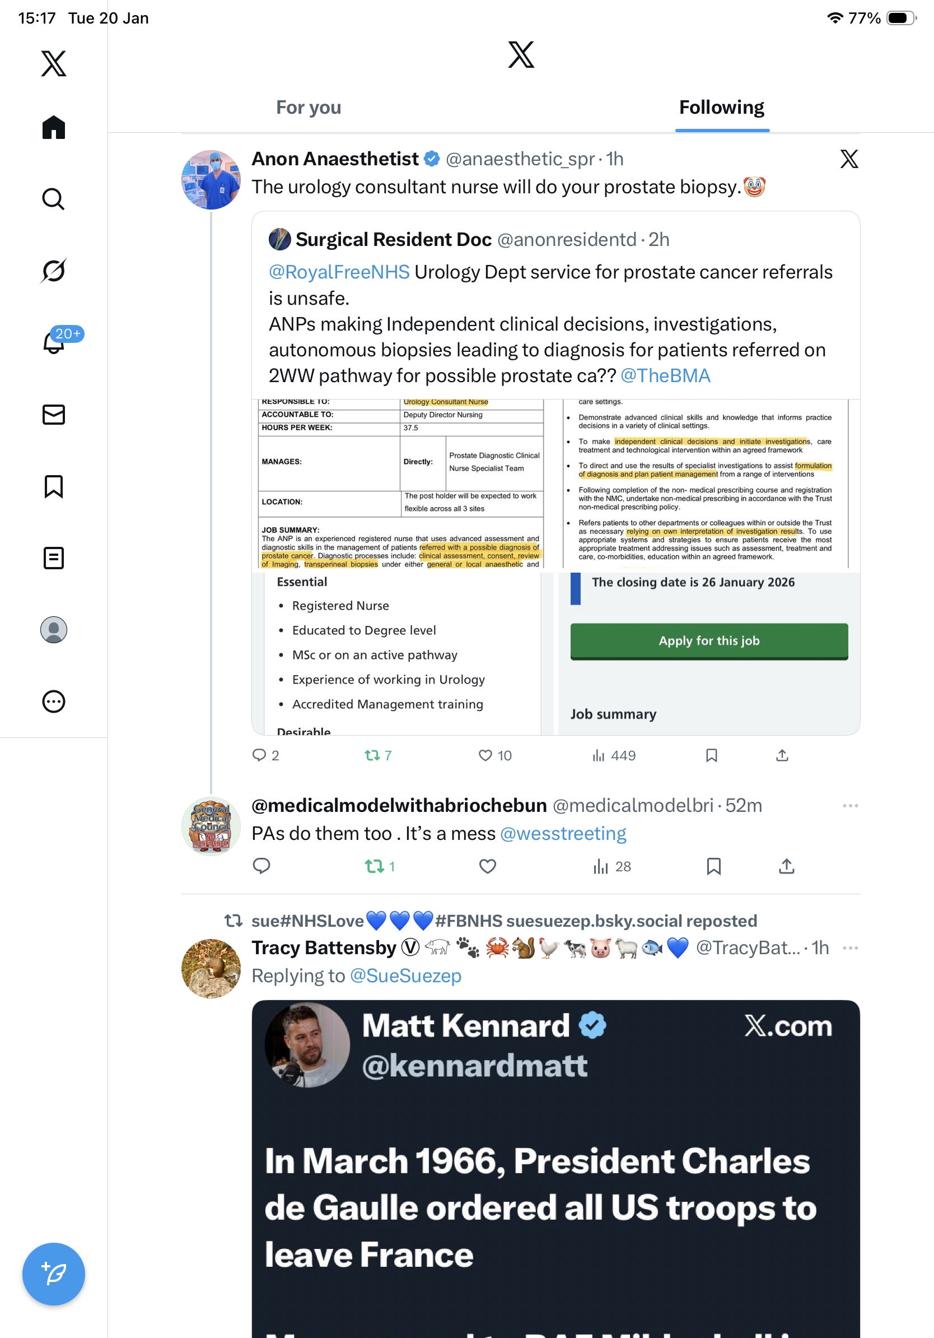Screen dimensions: 934x1338
Task: Open more options on Tracy Battensby post
Action: coord(849,947)
